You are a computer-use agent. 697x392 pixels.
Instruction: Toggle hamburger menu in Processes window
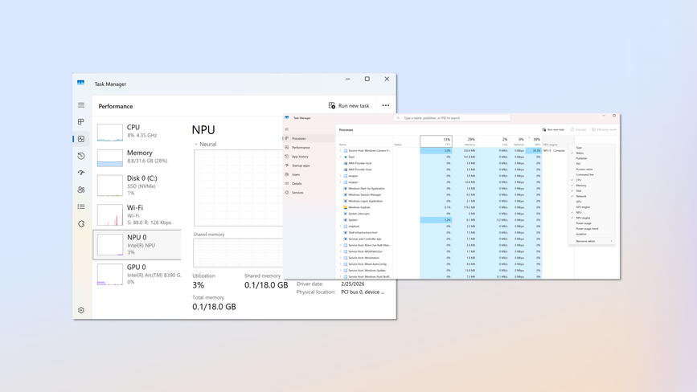pyautogui.click(x=287, y=129)
